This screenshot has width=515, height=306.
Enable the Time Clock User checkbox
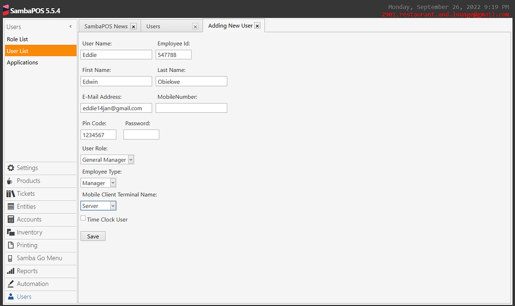click(x=83, y=217)
